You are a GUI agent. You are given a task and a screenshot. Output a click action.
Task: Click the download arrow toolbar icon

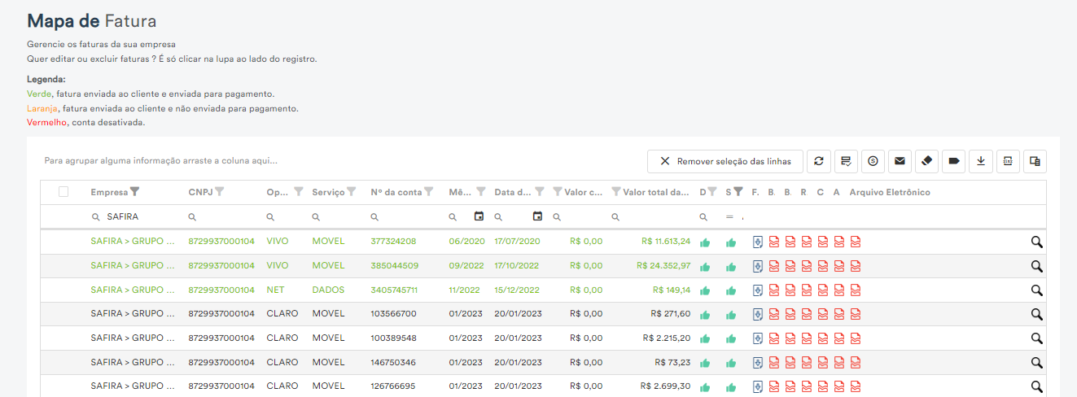tap(981, 161)
